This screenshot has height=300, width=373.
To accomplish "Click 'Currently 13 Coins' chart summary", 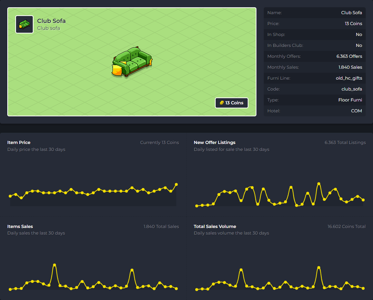I will coord(160,143).
